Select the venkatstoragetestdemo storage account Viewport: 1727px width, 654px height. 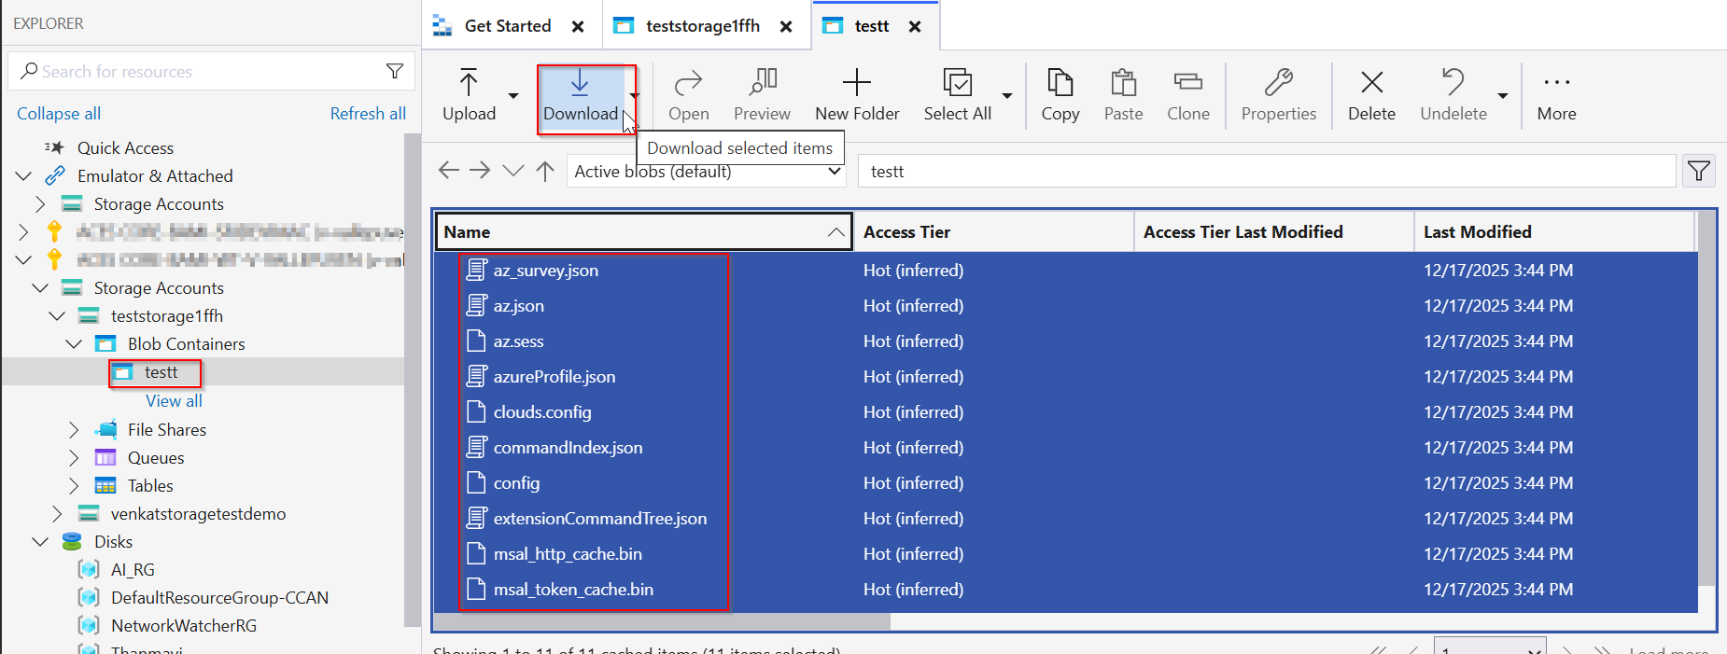(x=198, y=513)
